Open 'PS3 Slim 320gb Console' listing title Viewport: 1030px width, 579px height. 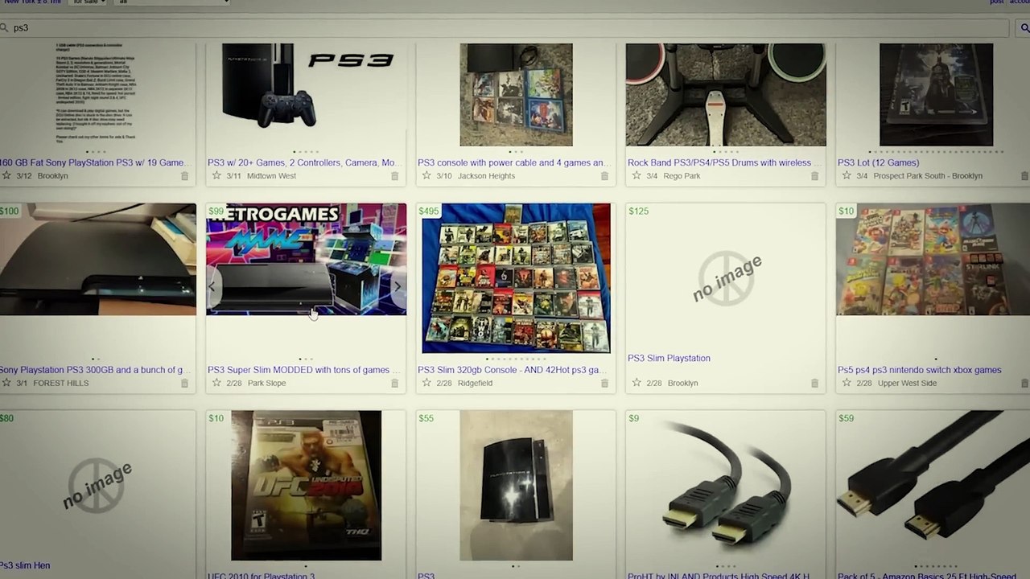point(512,370)
